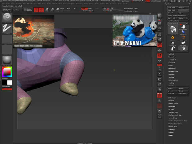The image size is (192, 144).
Task: Expand the Layers subpalette
Action: pyautogui.click(x=171, y=66)
